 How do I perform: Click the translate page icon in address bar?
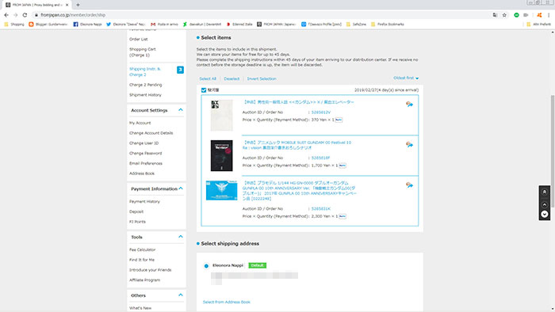click(495, 15)
